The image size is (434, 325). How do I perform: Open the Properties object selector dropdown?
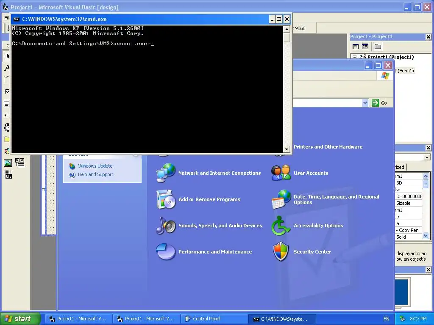[427, 157]
